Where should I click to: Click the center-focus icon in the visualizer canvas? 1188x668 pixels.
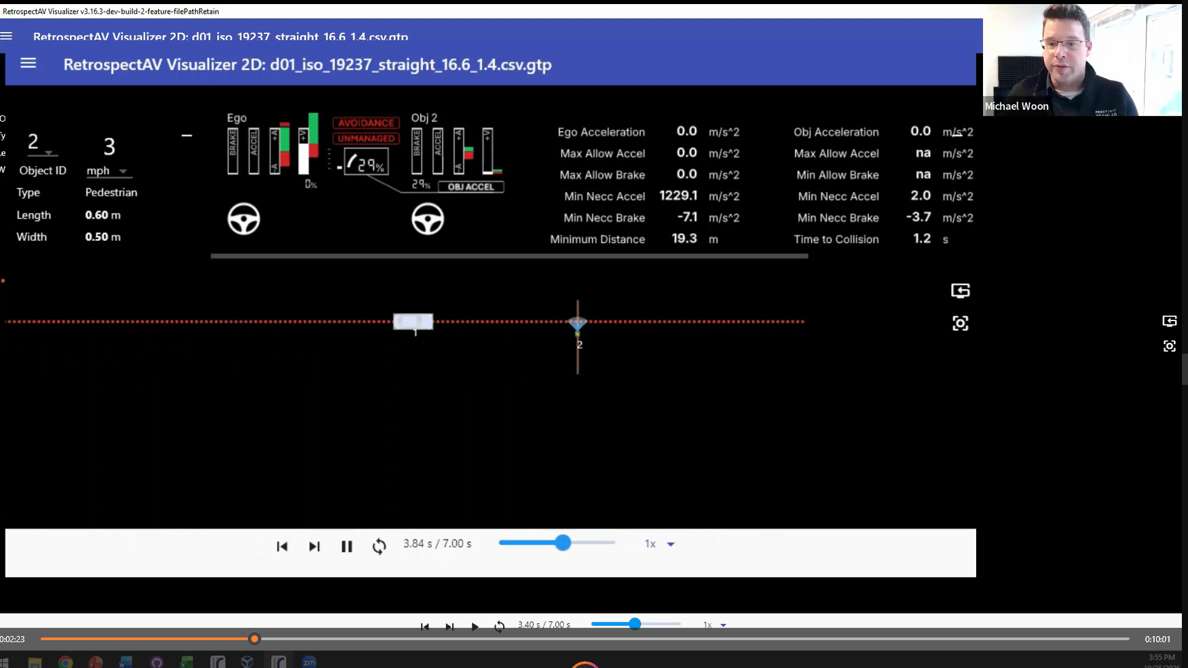point(961,323)
